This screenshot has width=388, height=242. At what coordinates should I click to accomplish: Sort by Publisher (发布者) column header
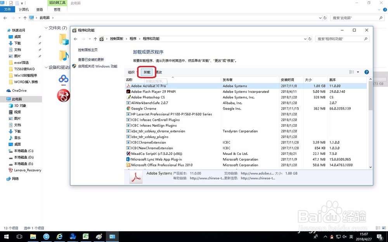point(250,79)
